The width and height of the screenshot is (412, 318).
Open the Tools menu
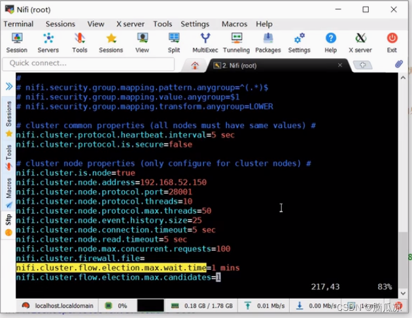pyautogui.click(x=163, y=24)
